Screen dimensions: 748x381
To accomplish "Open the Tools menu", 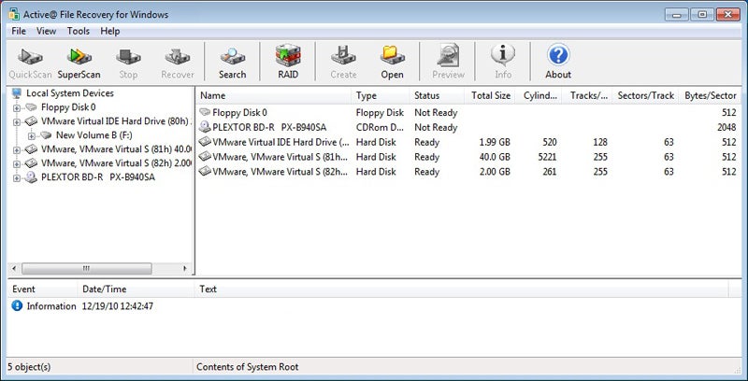I will tap(79, 31).
